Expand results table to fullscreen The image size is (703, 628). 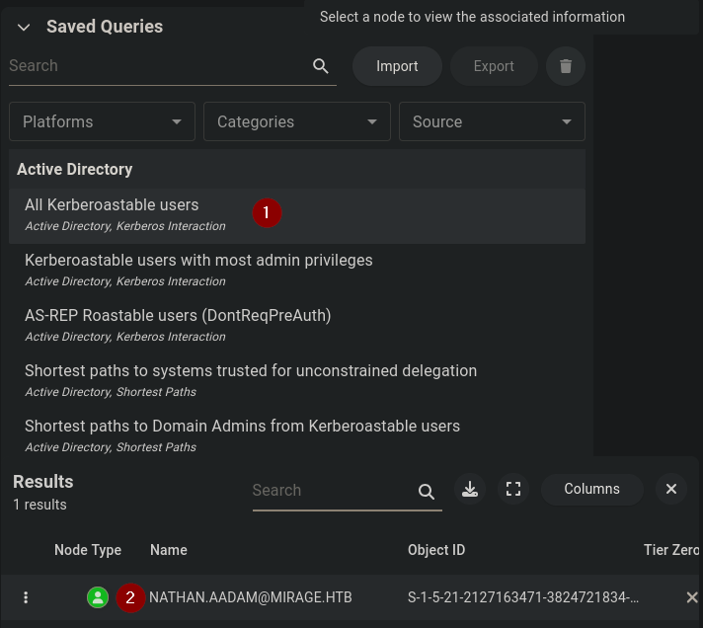tap(513, 489)
